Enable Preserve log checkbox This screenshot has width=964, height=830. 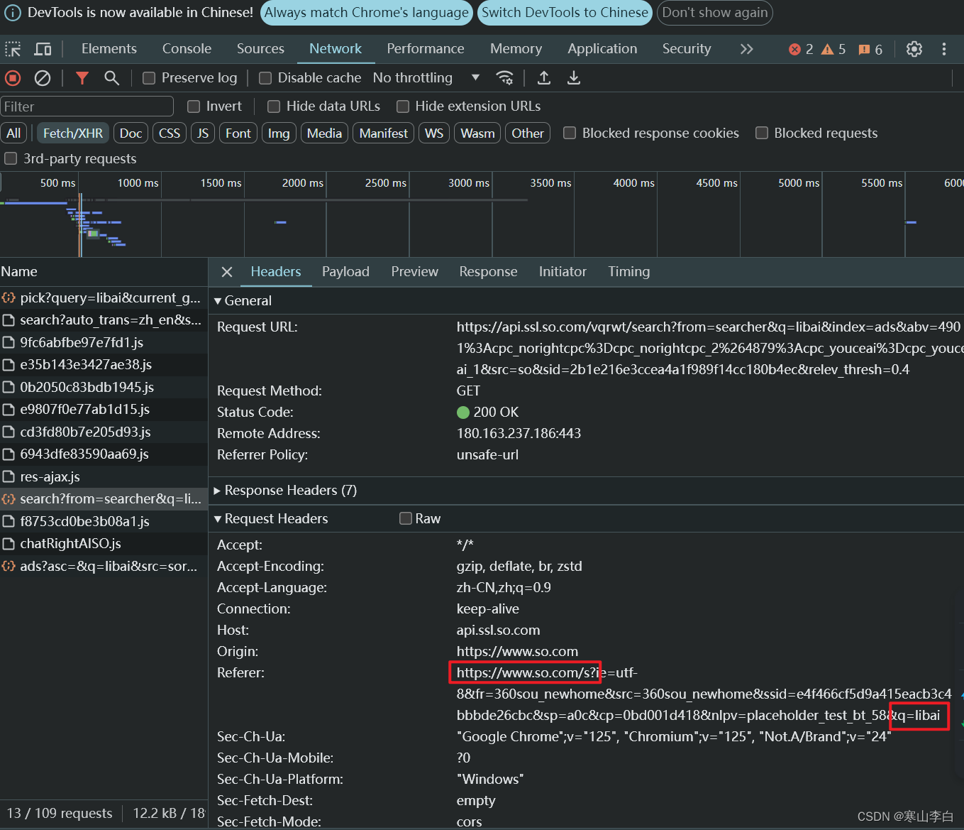[x=149, y=78]
